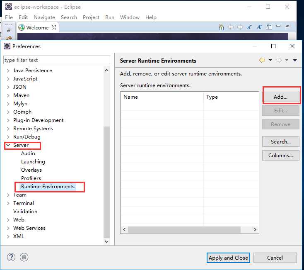
Task: Click the restore icon in Eclipse left sidebar
Action: pos(9,30)
